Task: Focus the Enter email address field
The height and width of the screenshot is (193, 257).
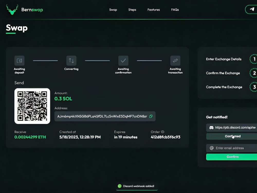Action: pos(232,148)
